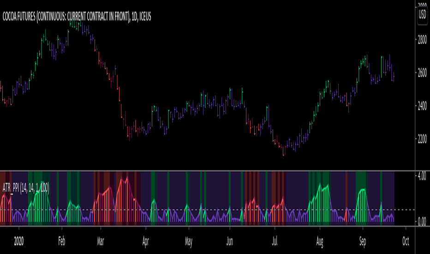The height and width of the screenshot is (254, 430).
Task: Click the Mar time axis label
Action: click(x=101, y=242)
